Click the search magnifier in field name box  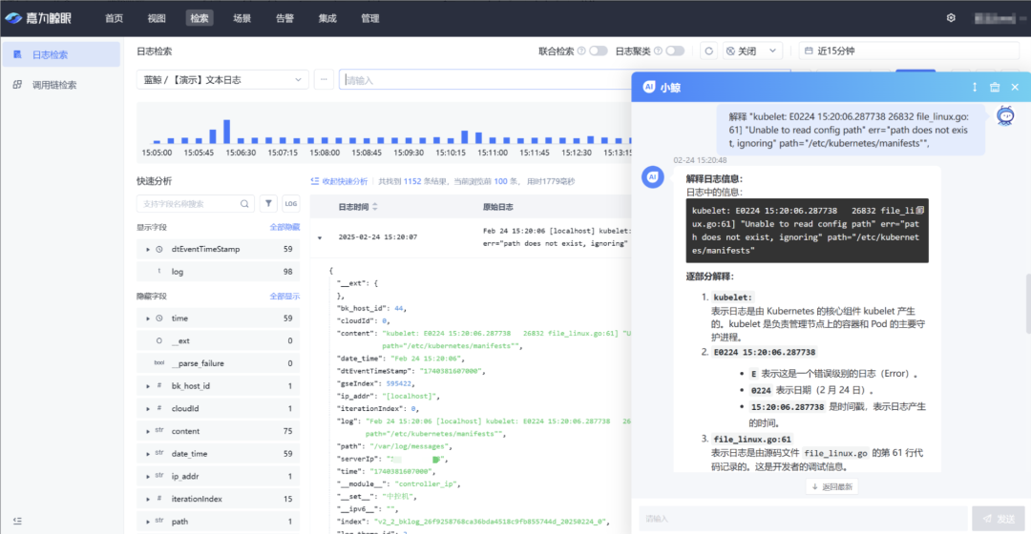click(x=244, y=204)
